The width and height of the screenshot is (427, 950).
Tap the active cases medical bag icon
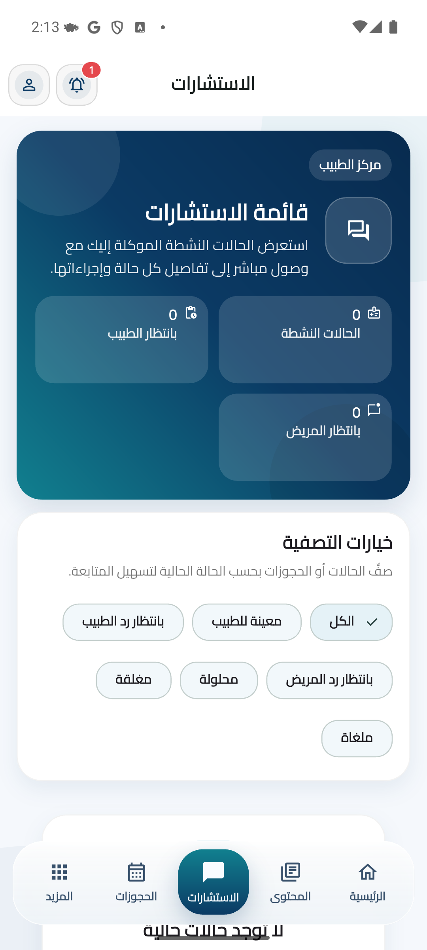(374, 313)
